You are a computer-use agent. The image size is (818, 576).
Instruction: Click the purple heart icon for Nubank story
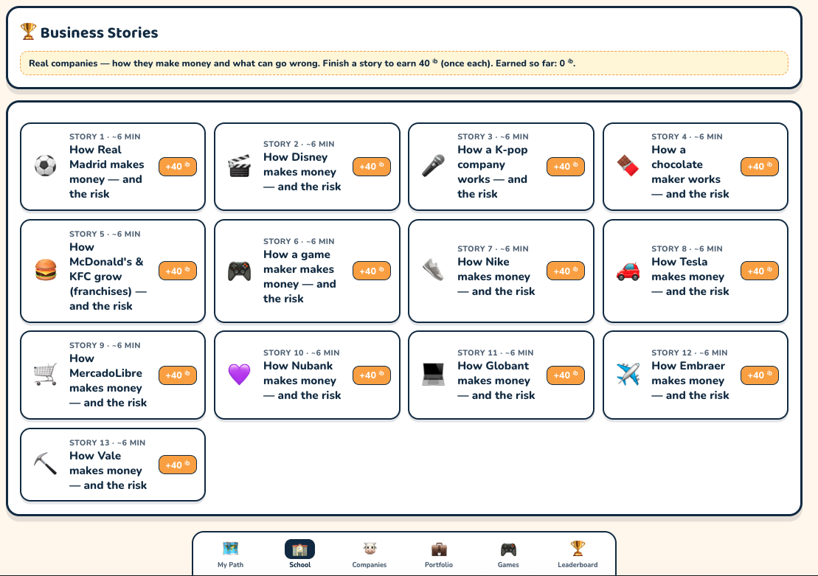(240, 375)
